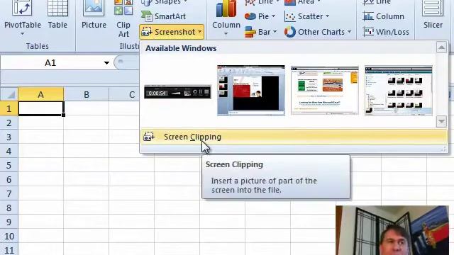Insert a Slicer
This screenshot has width=454, height=255.
(433, 14)
